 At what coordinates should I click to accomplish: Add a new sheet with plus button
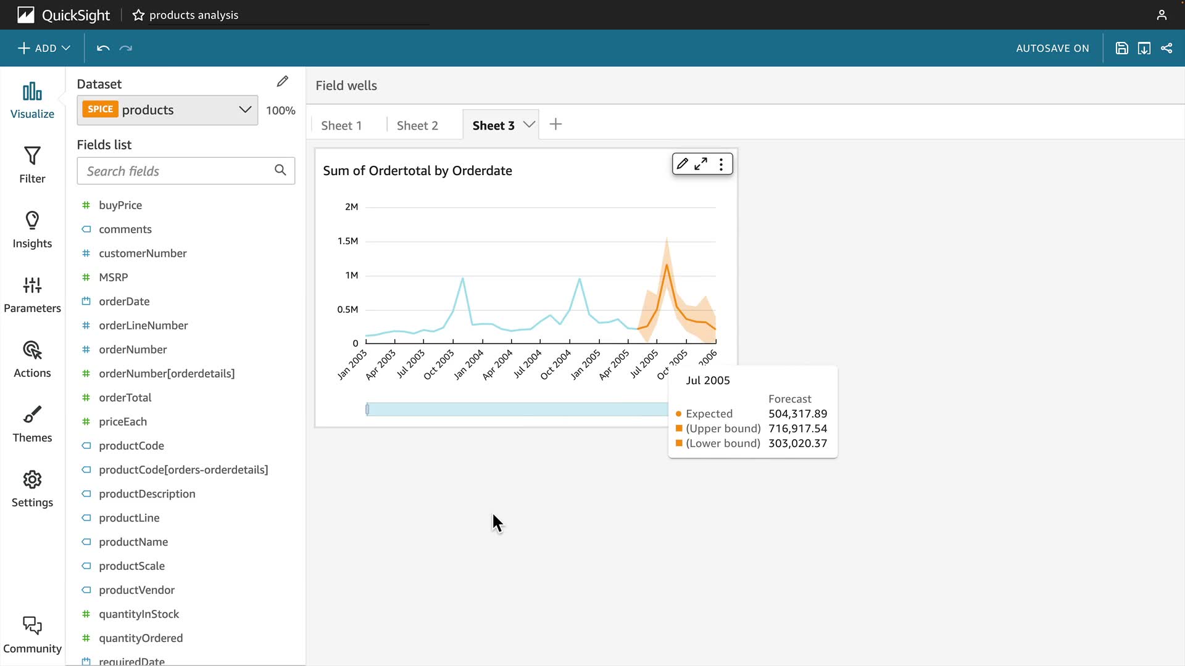point(555,125)
